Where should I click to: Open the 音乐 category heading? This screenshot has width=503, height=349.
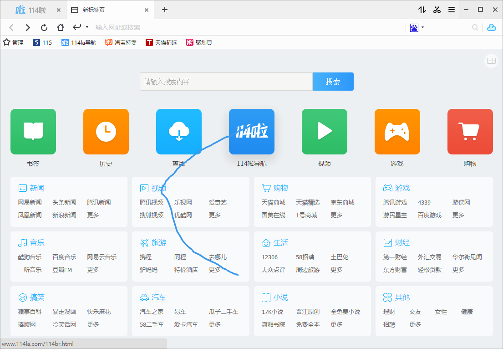[x=31, y=242]
